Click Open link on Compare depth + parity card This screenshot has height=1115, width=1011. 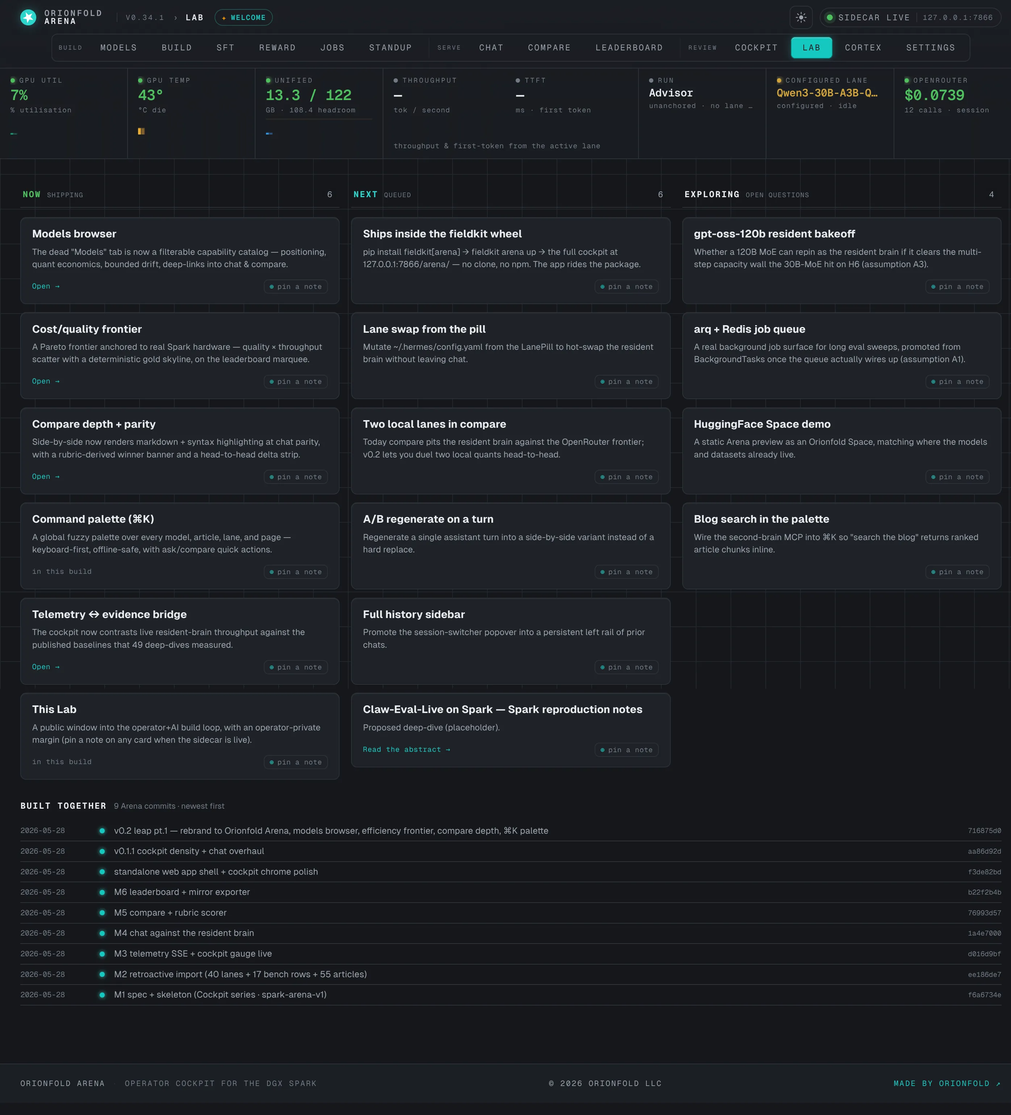point(46,476)
